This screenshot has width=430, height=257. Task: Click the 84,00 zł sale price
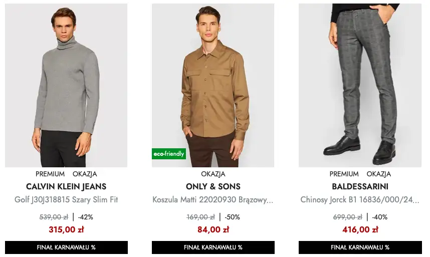point(213,229)
